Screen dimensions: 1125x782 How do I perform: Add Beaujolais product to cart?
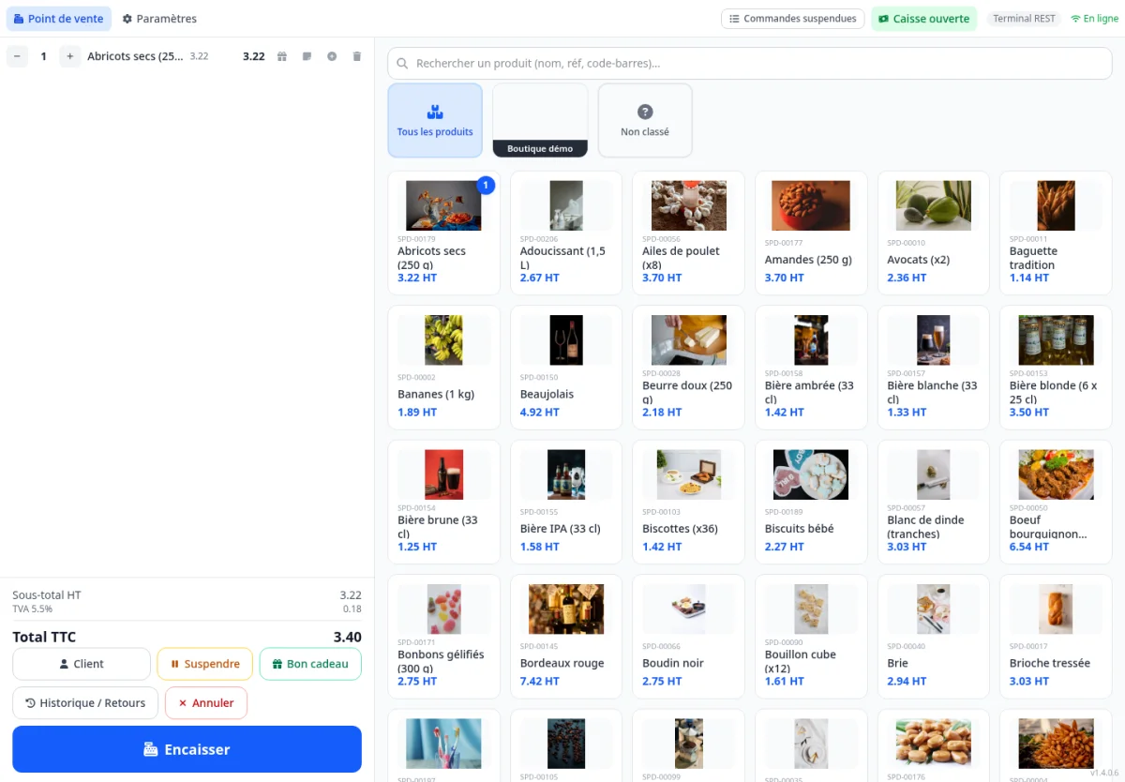click(x=565, y=368)
